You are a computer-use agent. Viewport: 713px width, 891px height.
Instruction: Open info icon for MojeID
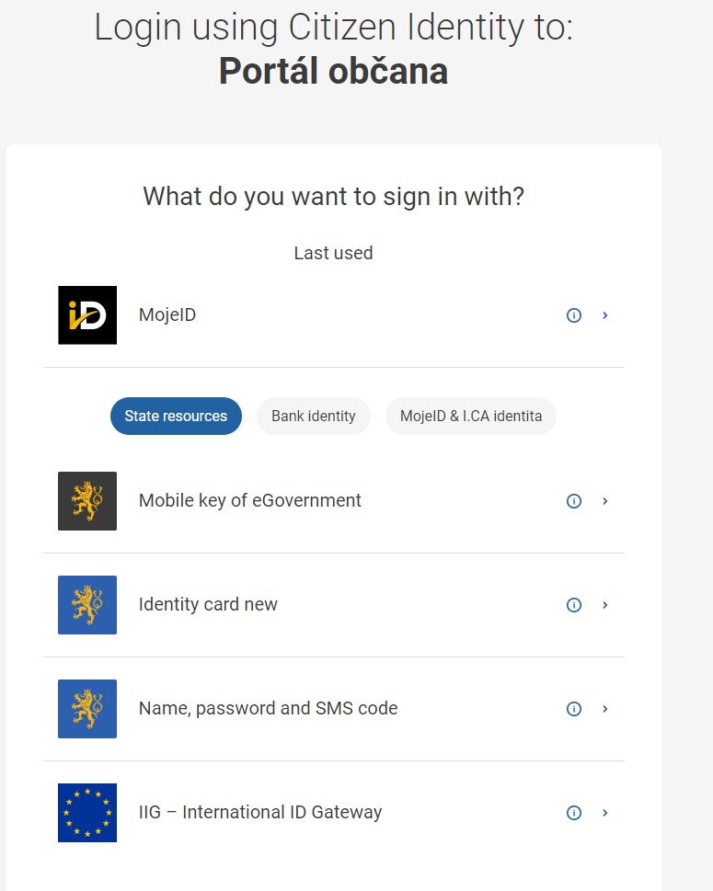click(x=574, y=315)
